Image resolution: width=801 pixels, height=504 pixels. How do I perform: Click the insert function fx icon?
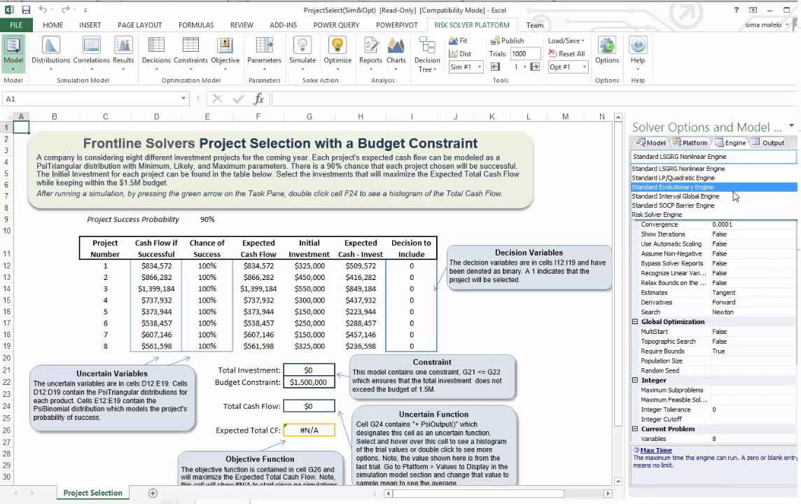(258, 99)
